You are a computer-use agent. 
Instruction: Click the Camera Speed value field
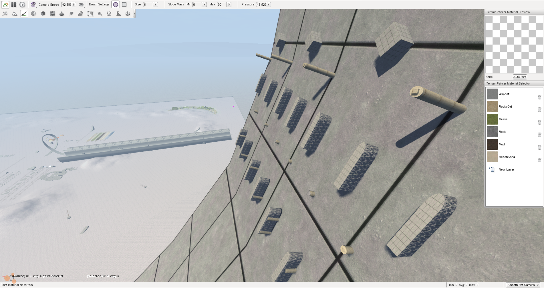click(x=66, y=5)
